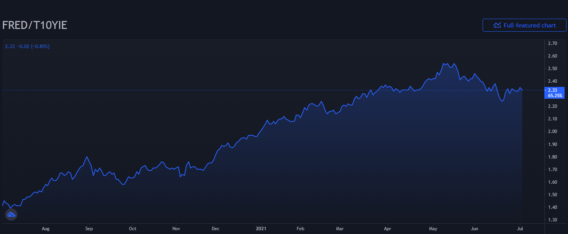The width and height of the screenshot is (568, 234).
Task: Select the current price label 2.33
Action: pos(552,90)
